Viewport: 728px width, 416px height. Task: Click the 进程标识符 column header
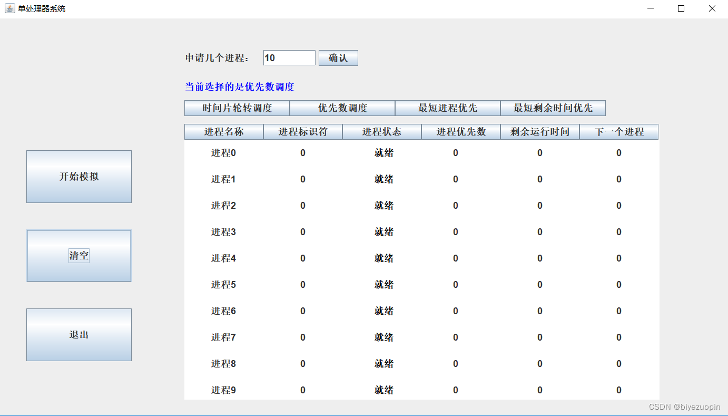click(303, 132)
